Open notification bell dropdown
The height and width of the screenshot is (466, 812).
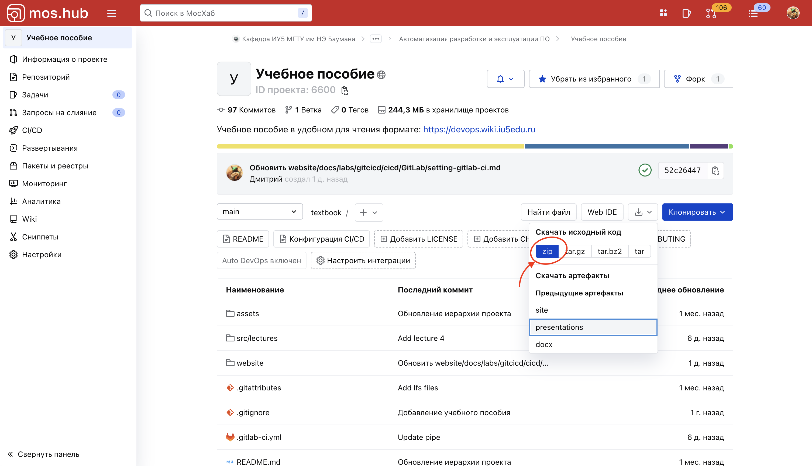pos(505,79)
